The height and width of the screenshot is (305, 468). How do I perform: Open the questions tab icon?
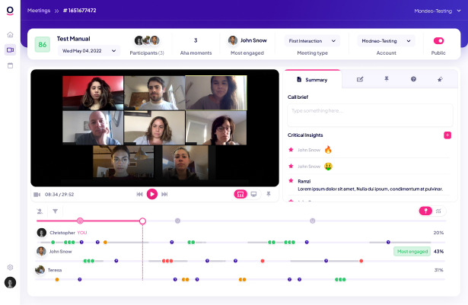point(413,79)
